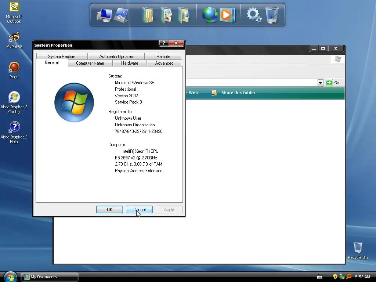Click the System Properties help button
The image size is (376, 282).
tap(163, 43)
